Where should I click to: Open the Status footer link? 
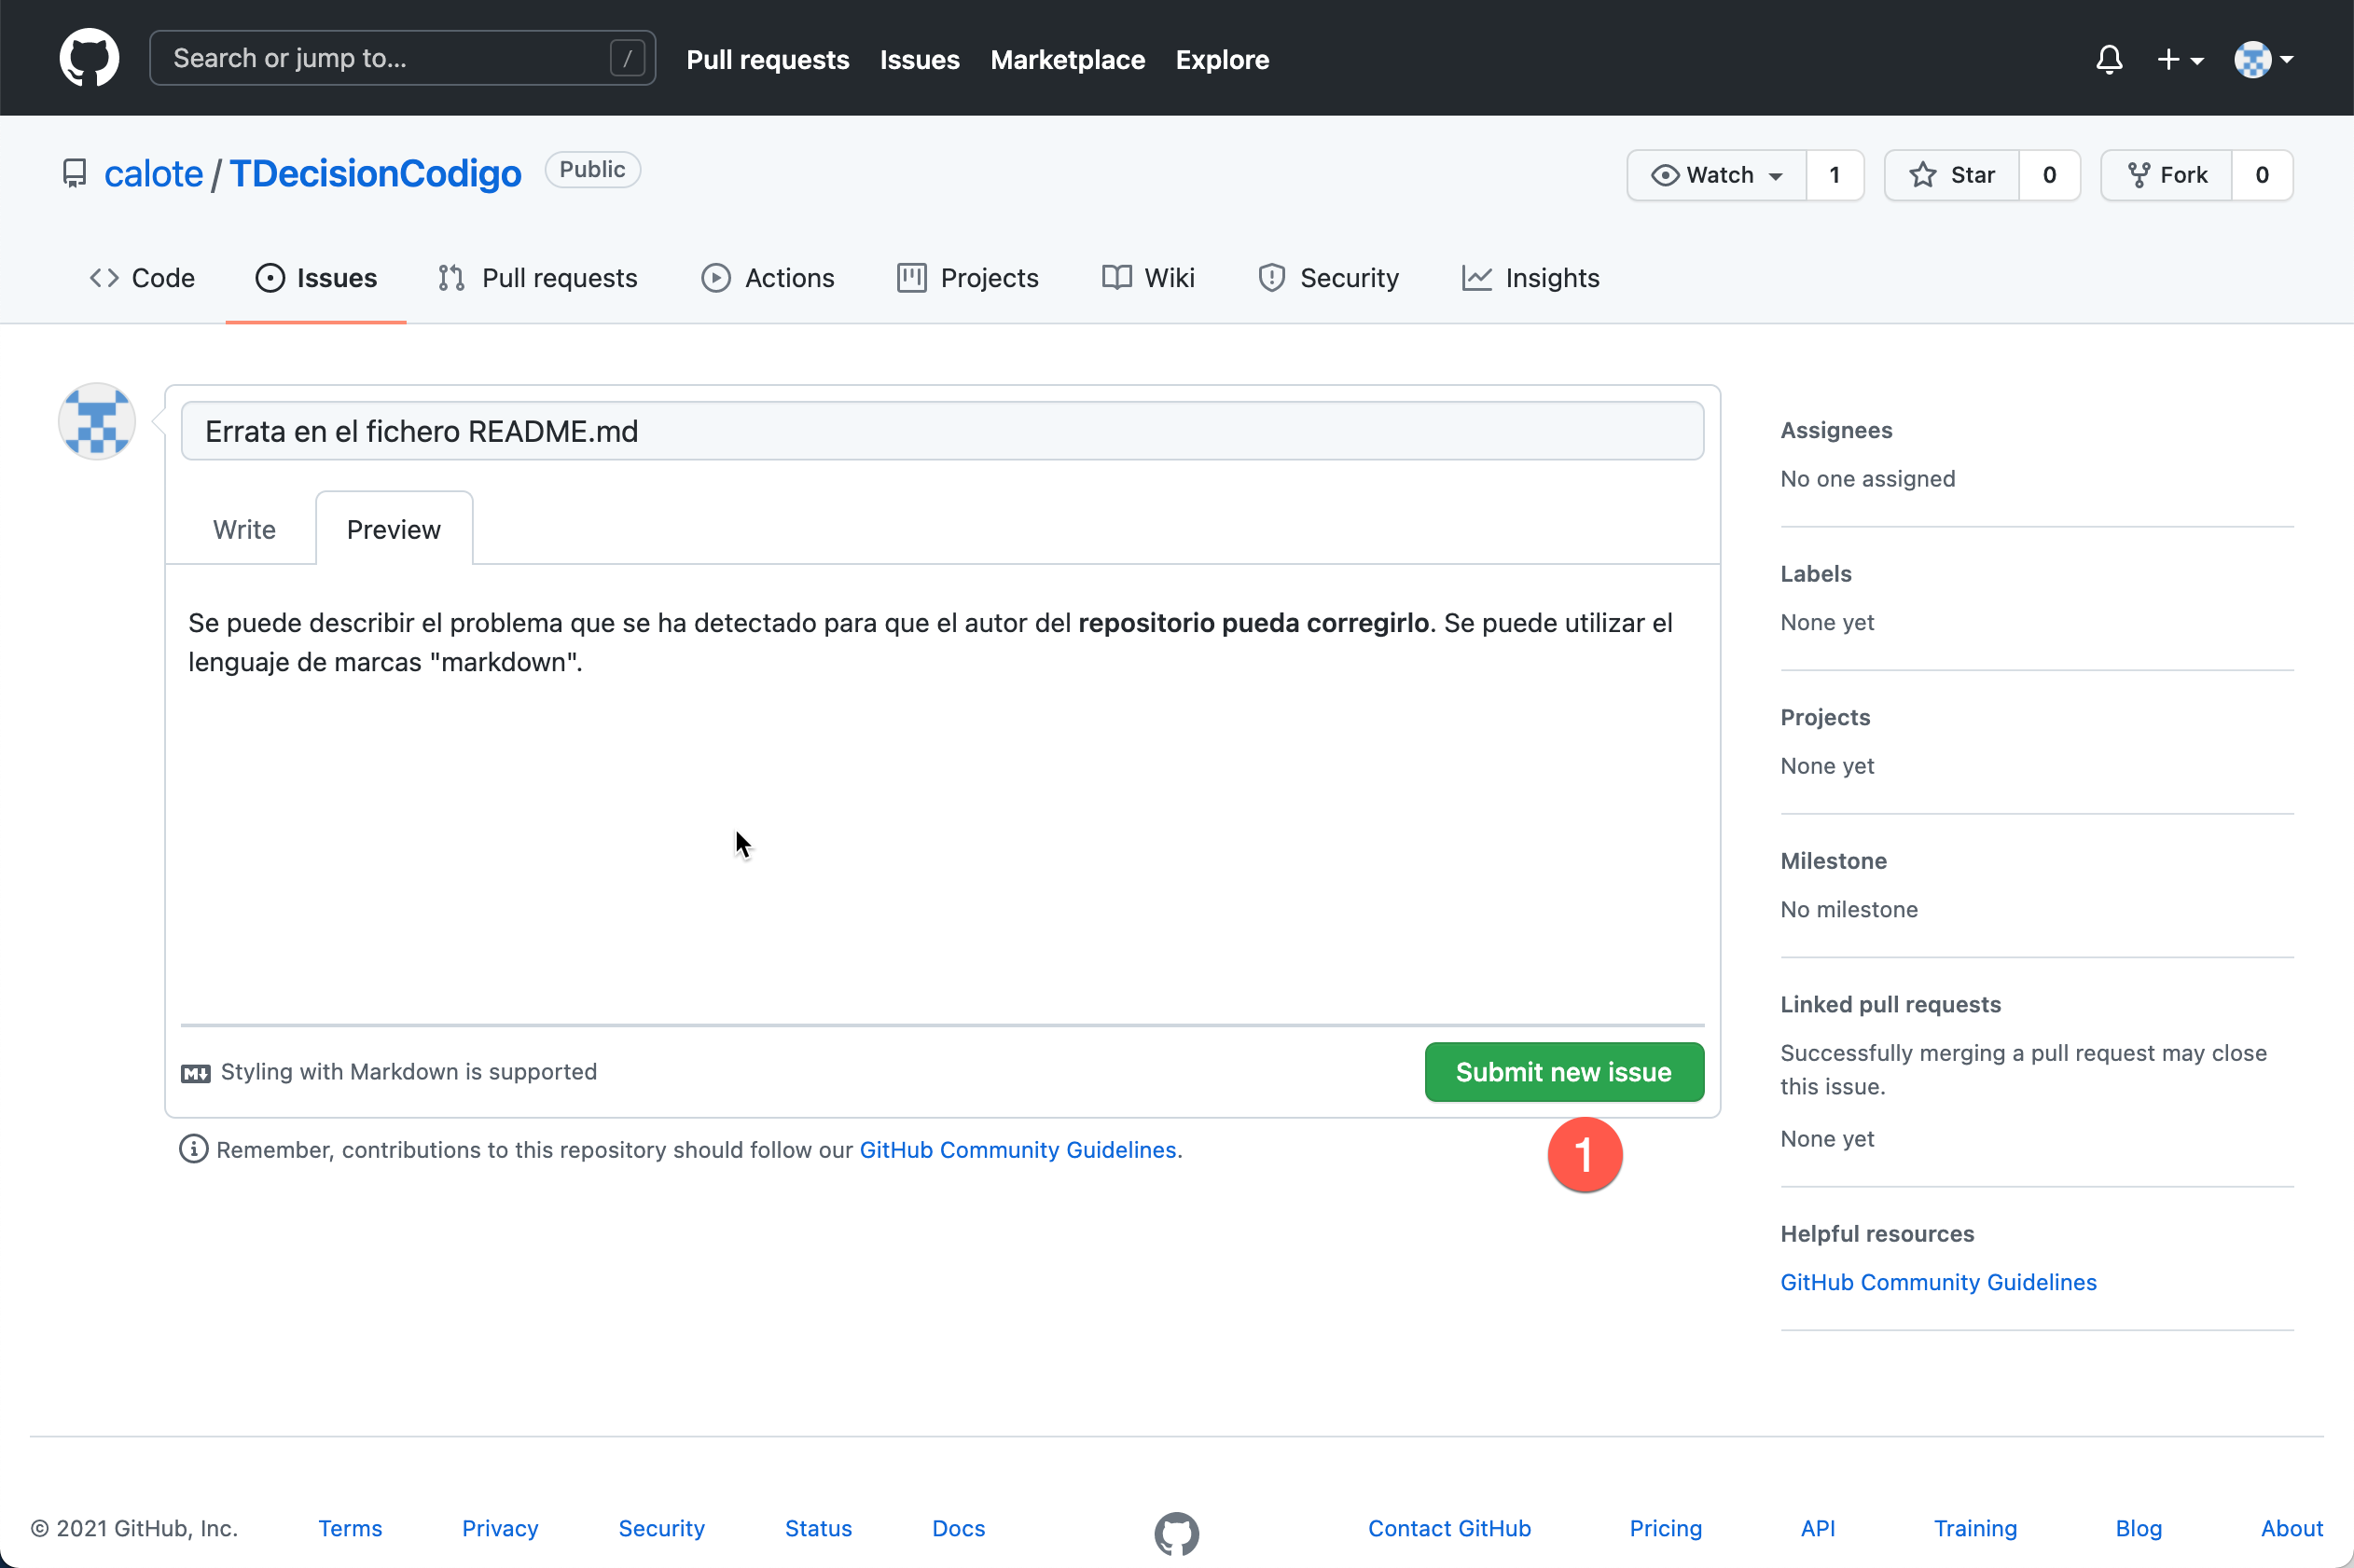(x=818, y=1528)
